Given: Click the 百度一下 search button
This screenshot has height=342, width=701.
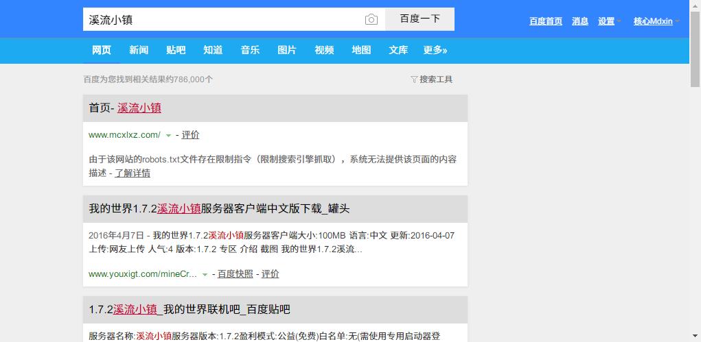Looking at the screenshot, I should pyautogui.click(x=420, y=19).
